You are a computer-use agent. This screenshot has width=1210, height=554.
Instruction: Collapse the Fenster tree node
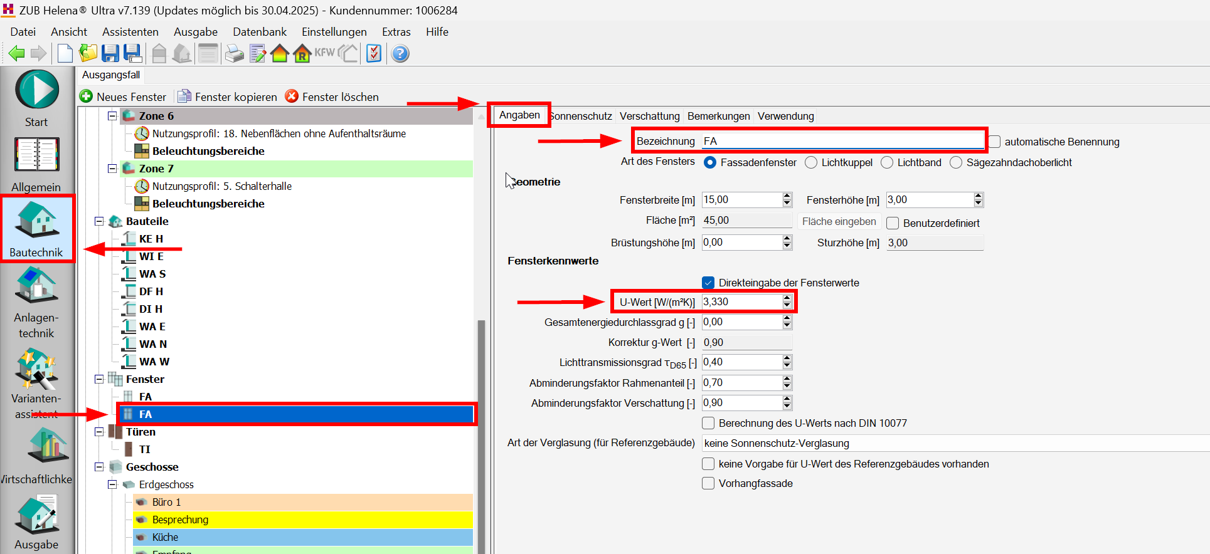tap(99, 379)
